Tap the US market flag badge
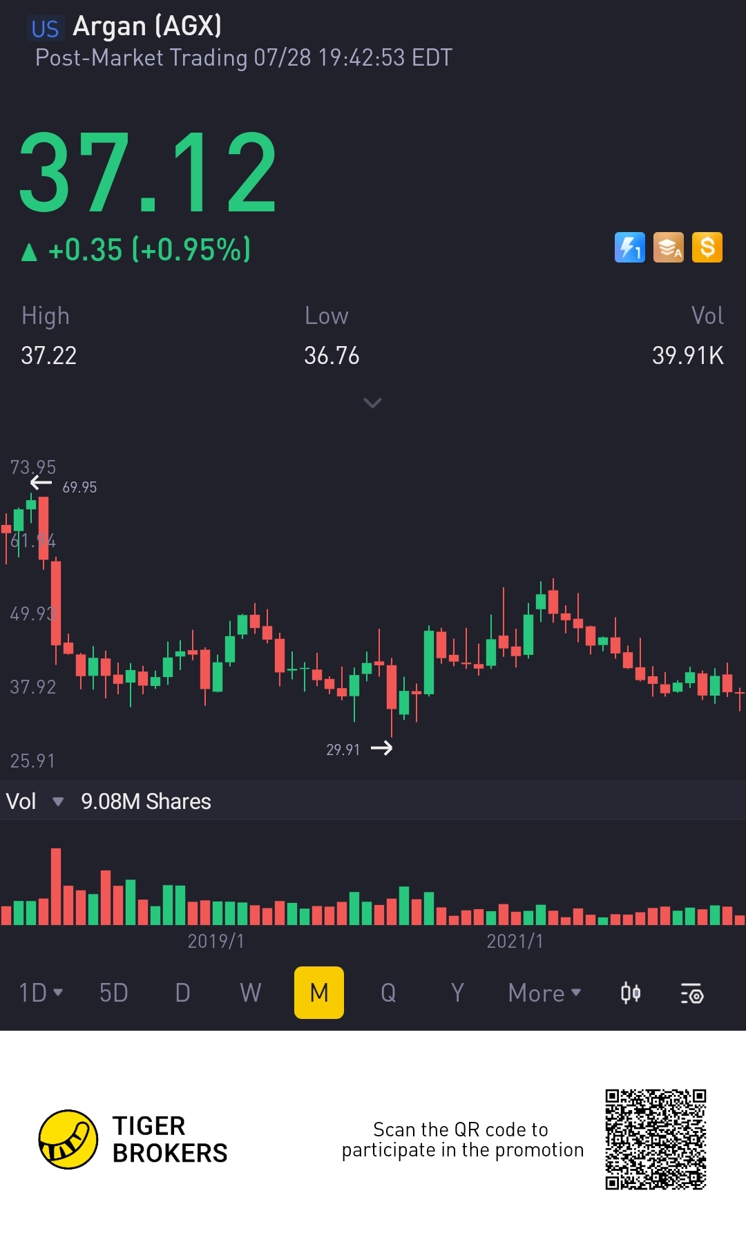 pos(46,28)
